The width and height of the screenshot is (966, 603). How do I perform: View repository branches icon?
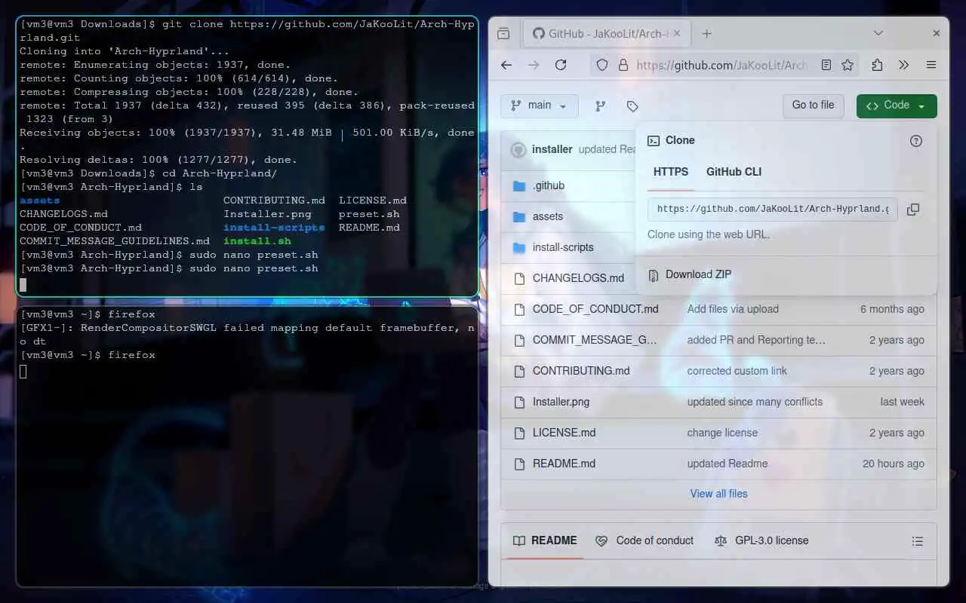601,106
